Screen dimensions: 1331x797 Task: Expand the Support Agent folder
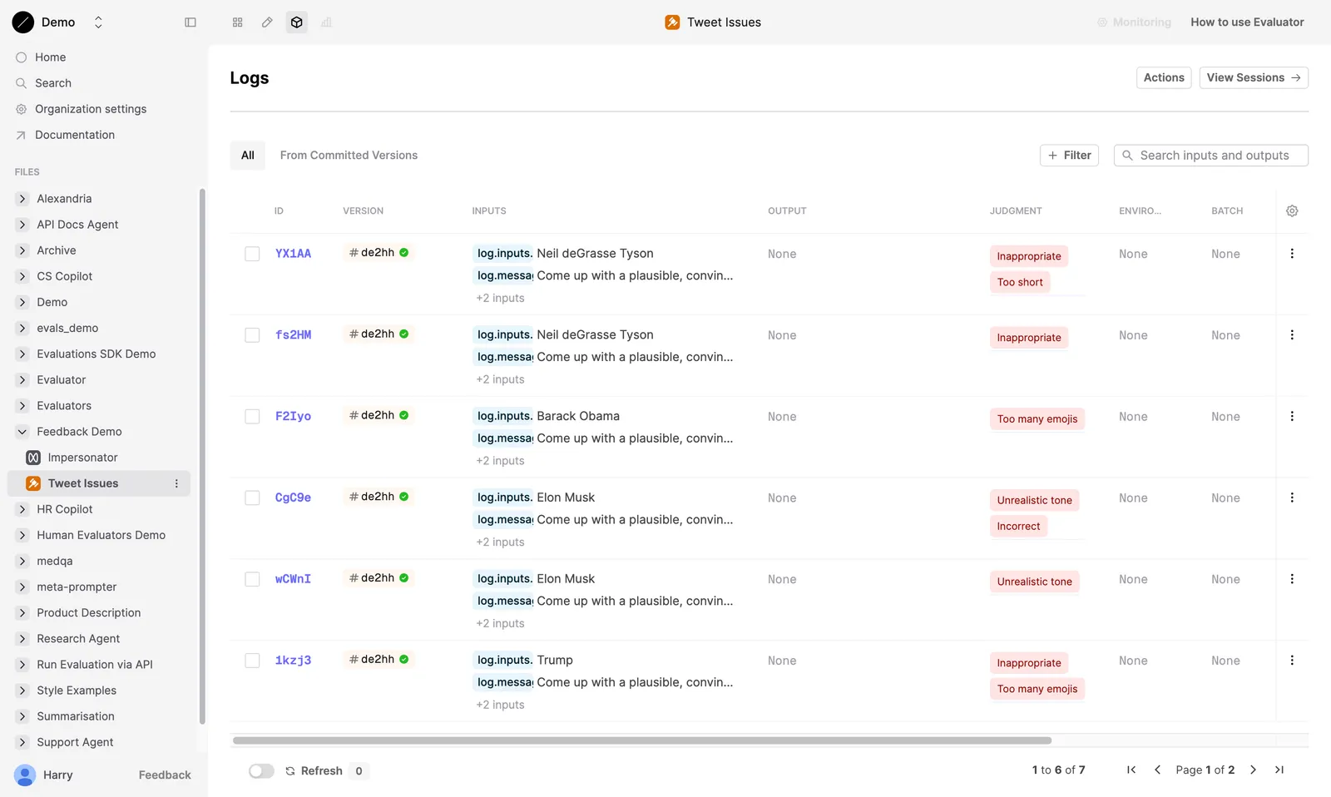click(x=22, y=742)
